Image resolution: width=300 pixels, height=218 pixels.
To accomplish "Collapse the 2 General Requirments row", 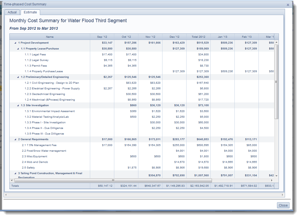I will (15, 139).
